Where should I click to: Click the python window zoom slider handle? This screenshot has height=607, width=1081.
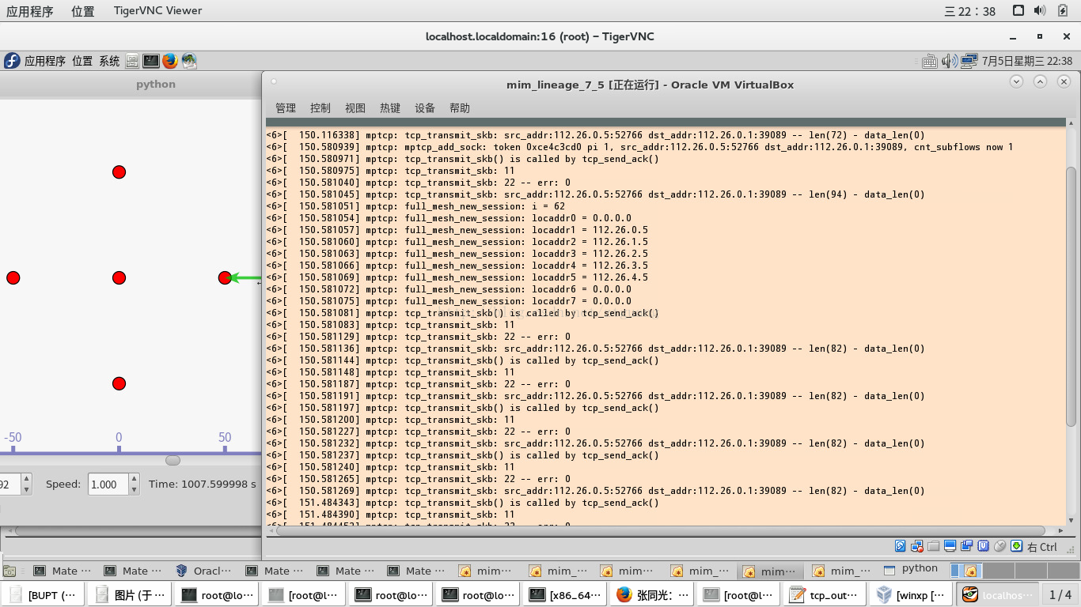point(173,460)
